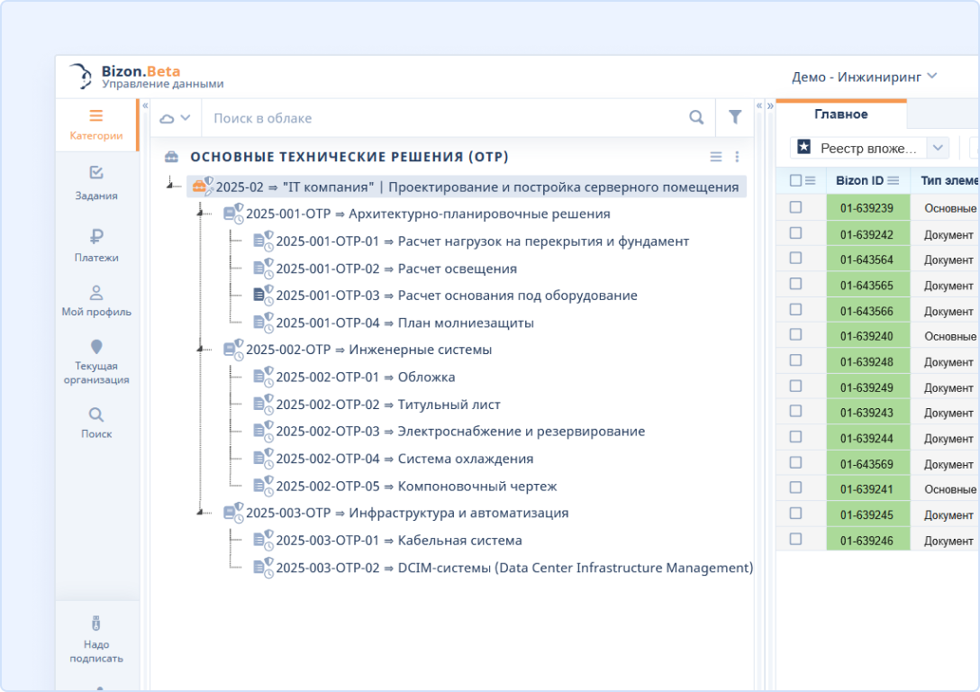Click the Bizon ID column header
Viewport: 980px width, 692px height.
click(x=859, y=180)
